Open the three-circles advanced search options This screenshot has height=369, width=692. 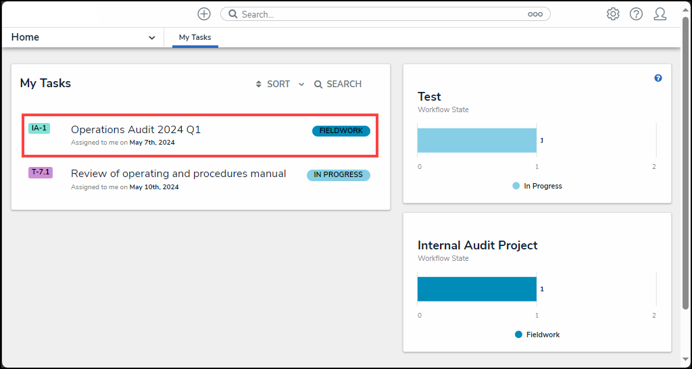coord(535,14)
